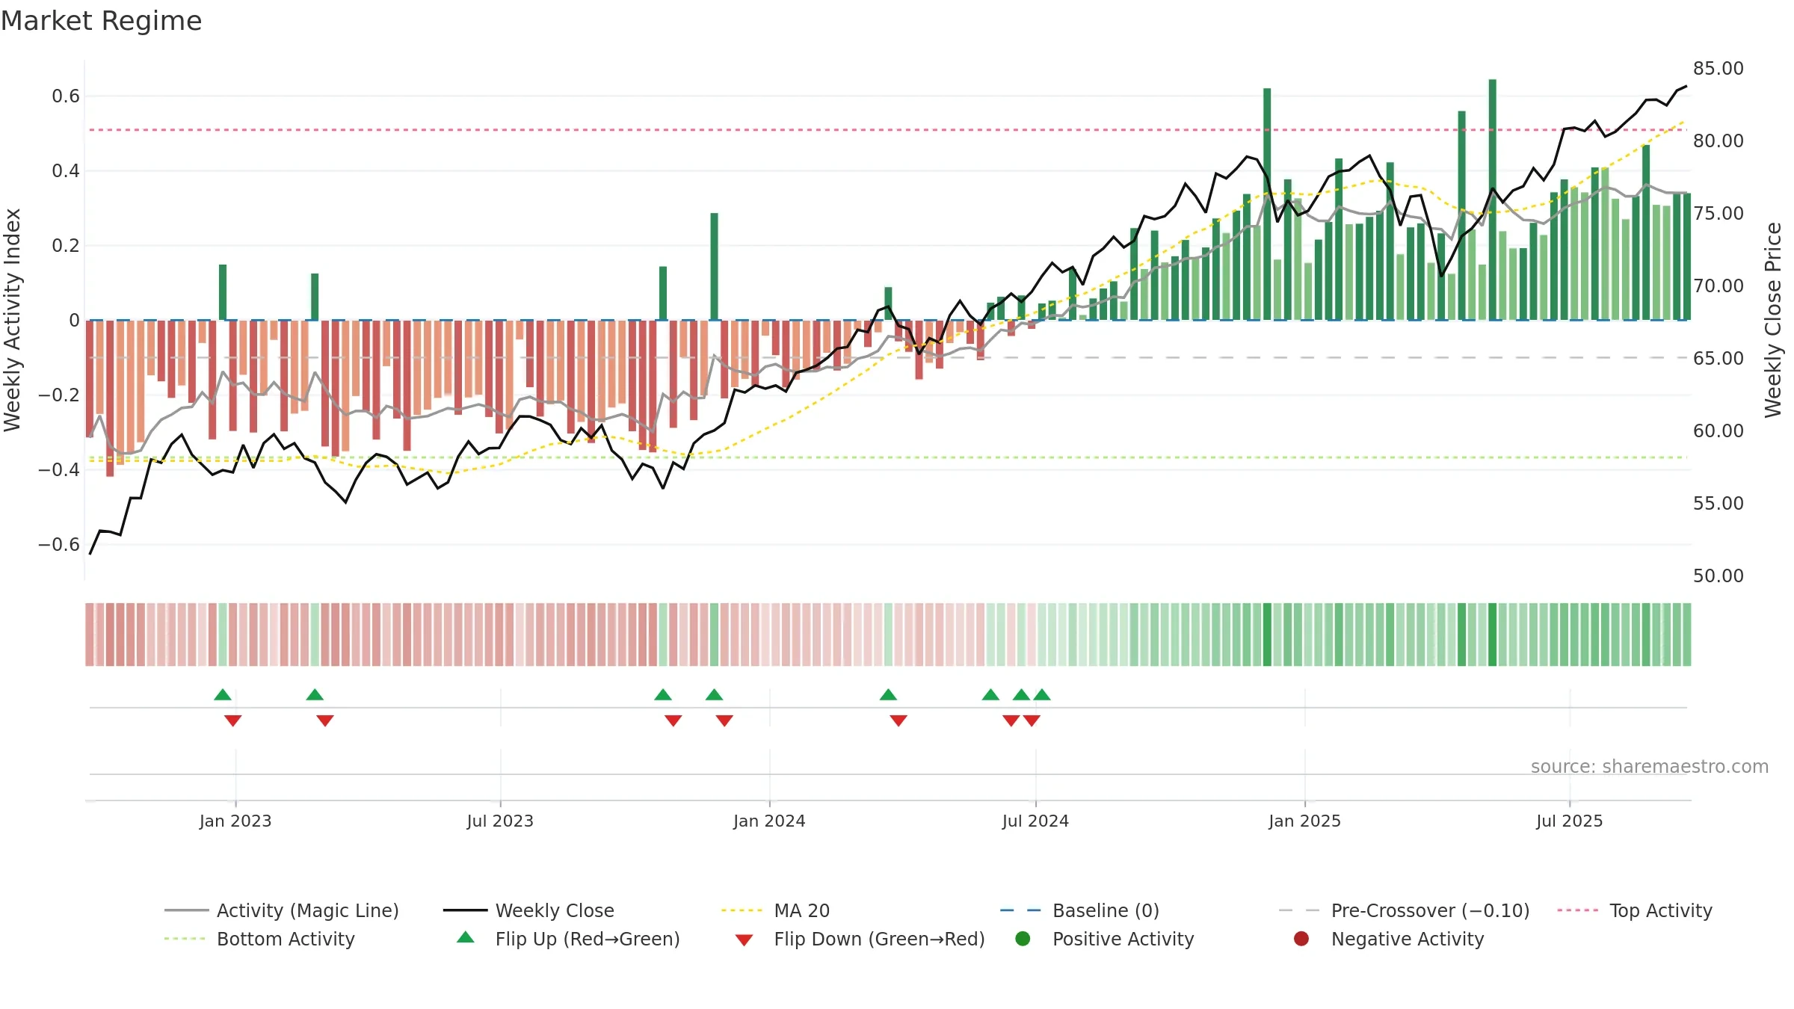Click the Jul 2025 axis label

[x=1570, y=821]
